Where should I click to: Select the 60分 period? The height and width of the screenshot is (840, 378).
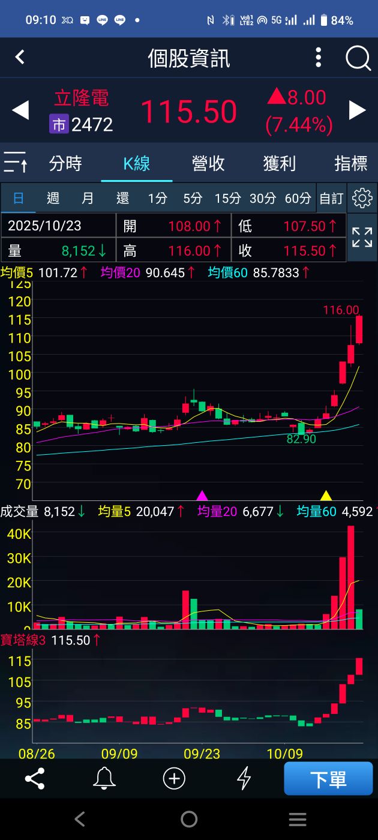pyautogui.click(x=298, y=198)
